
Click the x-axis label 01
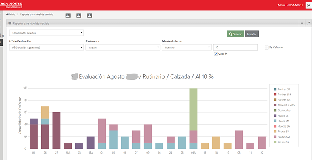34,152
